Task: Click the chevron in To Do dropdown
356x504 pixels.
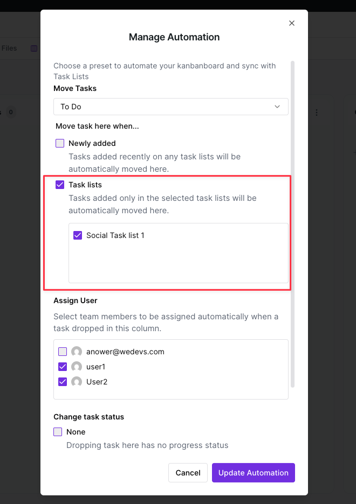Action: pyautogui.click(x=277, y=107)
